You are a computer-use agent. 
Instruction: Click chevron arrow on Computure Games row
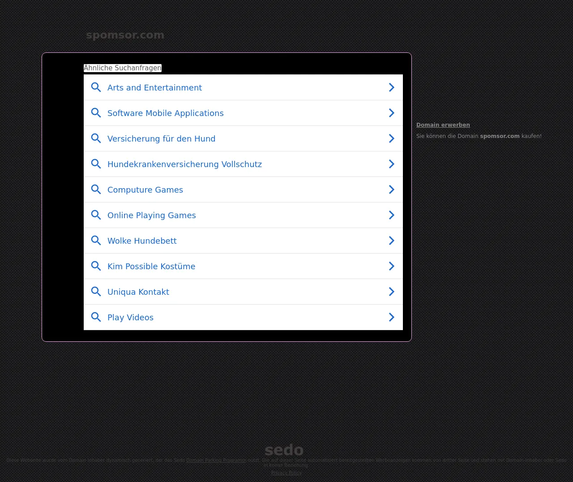pyautogui.click(x=392, y=189)
